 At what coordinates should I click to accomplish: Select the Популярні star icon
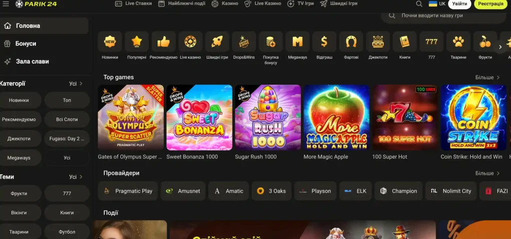pos(137,42)
